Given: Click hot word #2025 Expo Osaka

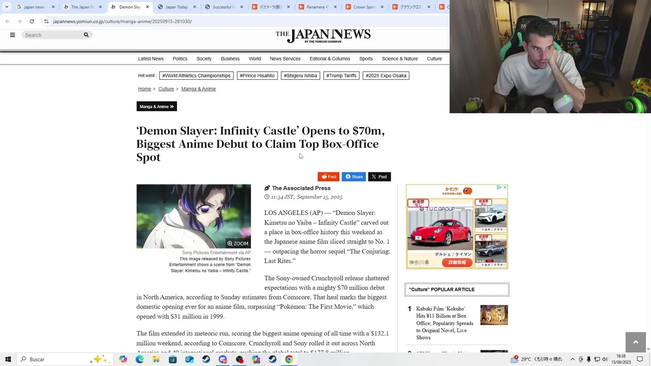Looking at the screenshot, I should tap(386, 76).
